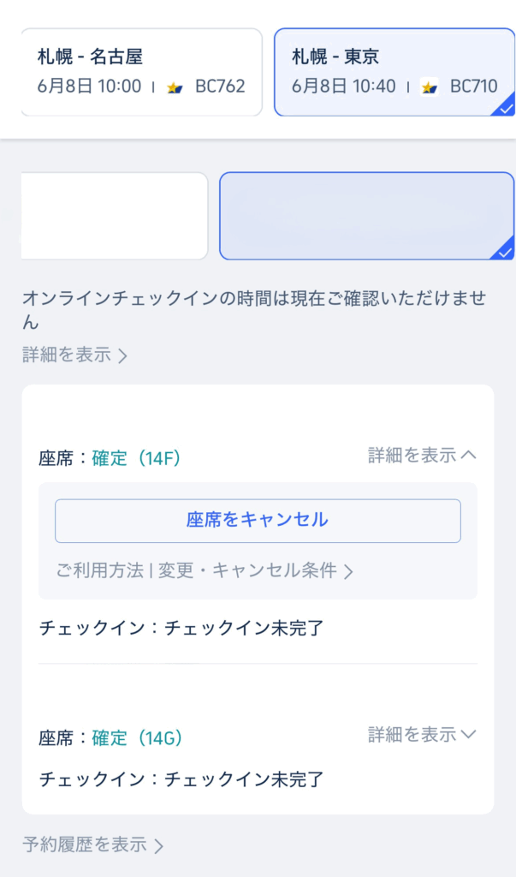Open ご利用方法 | 変更・キャンセル条件 link
This screenshot has width=516, height=877.
pyautogui.click(x=205, y=571)
